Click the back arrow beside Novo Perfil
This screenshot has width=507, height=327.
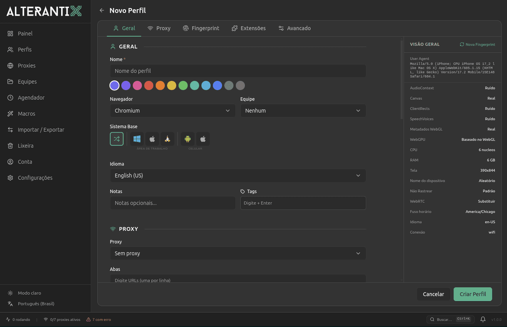[102, 10]
